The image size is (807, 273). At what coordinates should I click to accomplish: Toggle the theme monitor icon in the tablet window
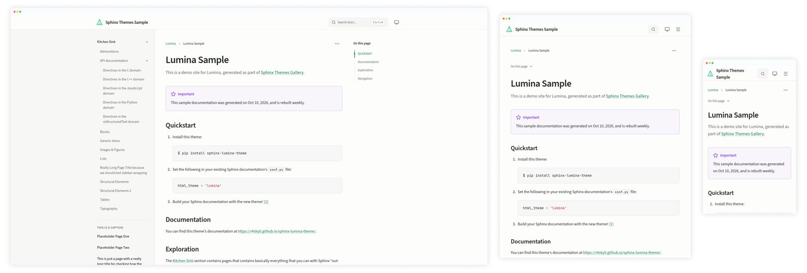coord(667,29)
